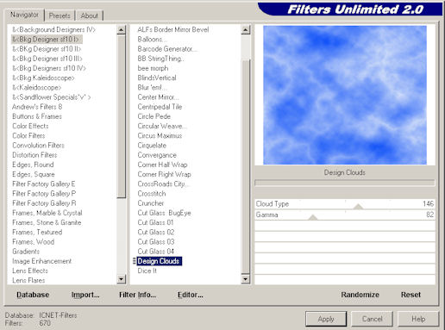
Task: Select Image Enhancement category
Action: tap(42, 261)
